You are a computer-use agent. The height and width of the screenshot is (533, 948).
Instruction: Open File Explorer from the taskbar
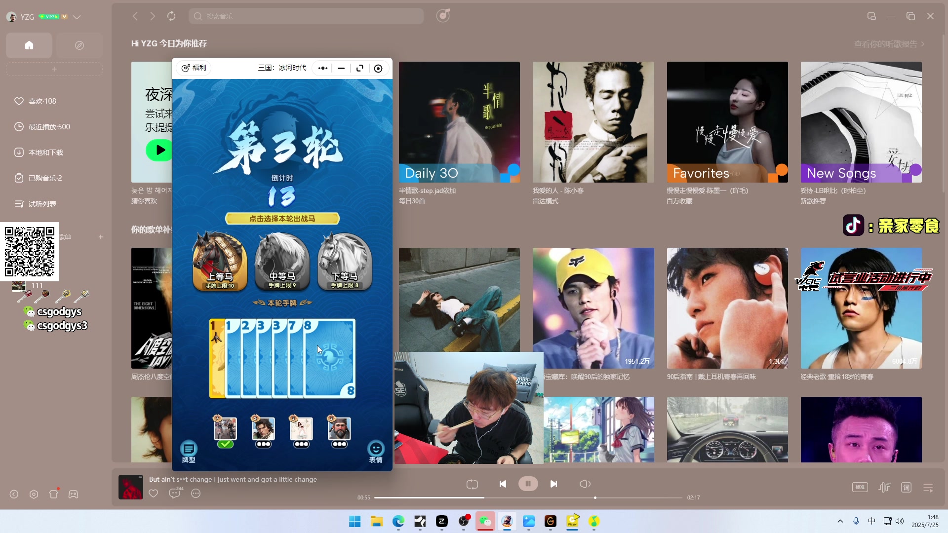pyautogui.click(x=377, y=521)
